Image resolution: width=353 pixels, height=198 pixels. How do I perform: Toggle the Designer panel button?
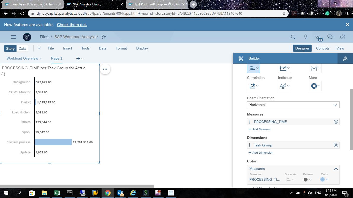(x=302, y=48)
